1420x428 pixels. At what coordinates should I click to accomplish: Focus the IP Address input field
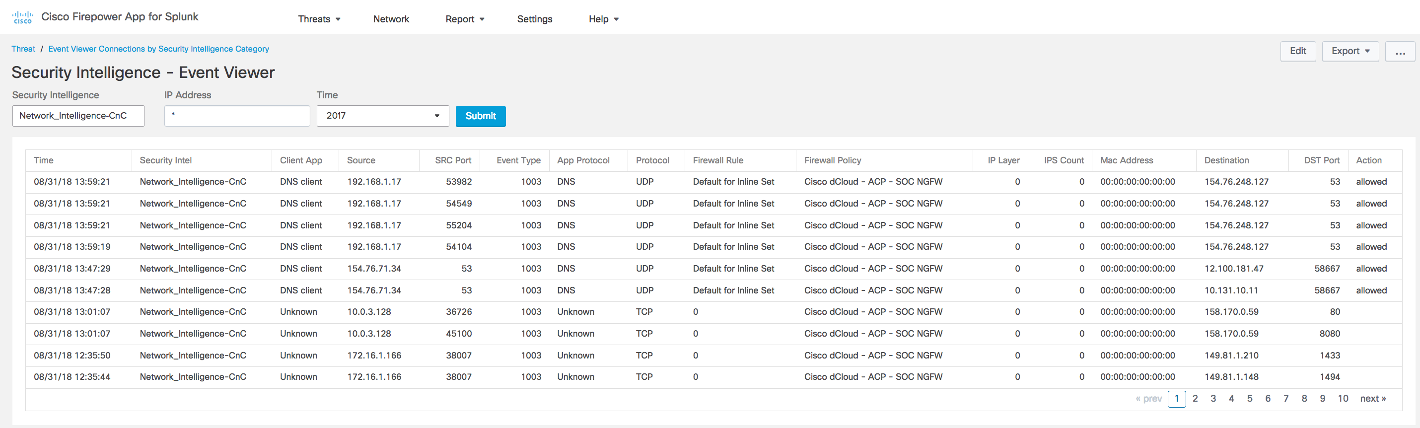coord(237,116)
